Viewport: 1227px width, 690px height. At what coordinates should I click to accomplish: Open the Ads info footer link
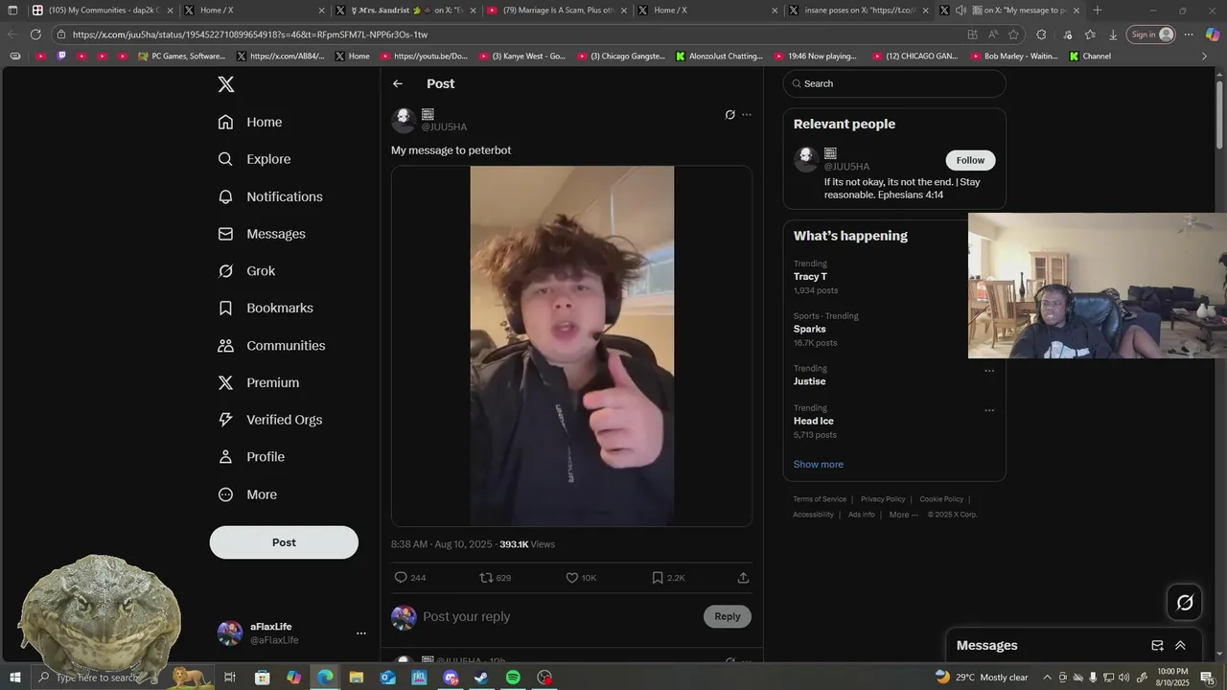[x=862, y=515]
